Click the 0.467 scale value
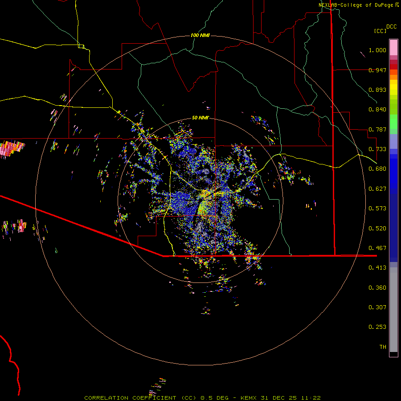This screenshot has height=401, width=401. point(377,248)
